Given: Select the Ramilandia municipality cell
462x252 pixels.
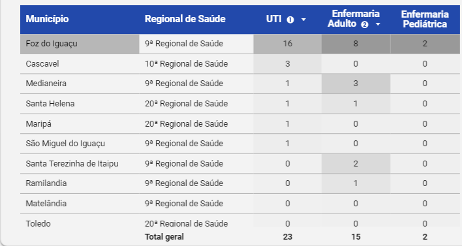Looking at the screenshot, I should [80, 183].
